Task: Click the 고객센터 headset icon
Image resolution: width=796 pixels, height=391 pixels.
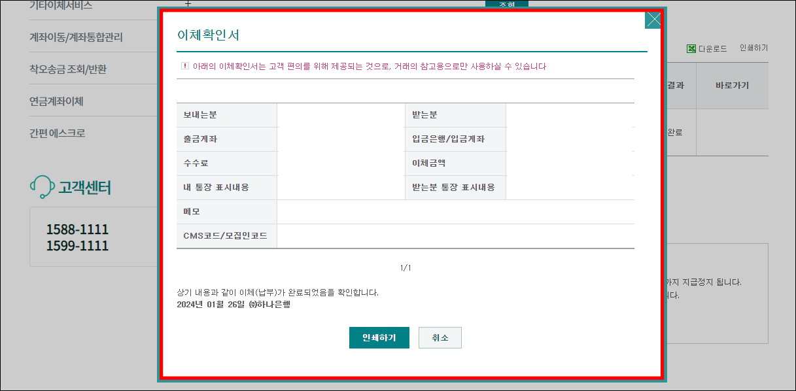Action: click(41, 186)
